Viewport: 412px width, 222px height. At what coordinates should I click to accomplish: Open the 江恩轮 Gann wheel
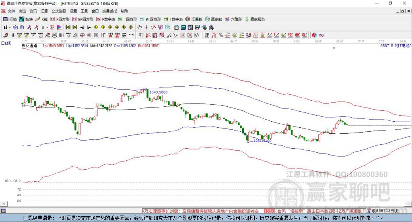[x=194, y=19]
